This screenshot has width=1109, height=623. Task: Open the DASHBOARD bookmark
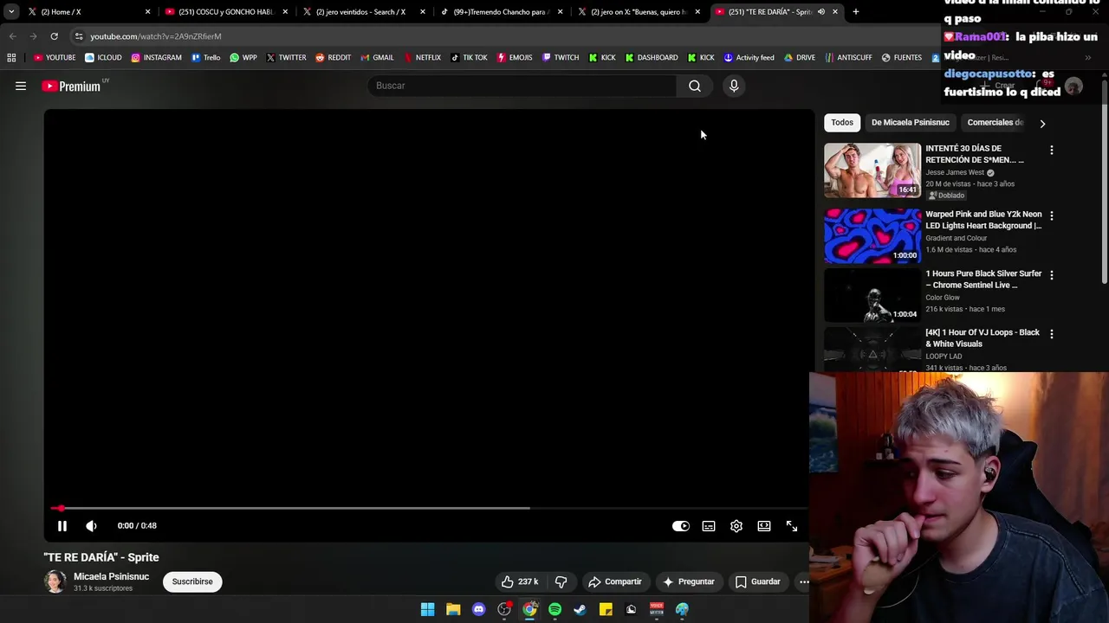pyautogui.click(x=652, y=58)
